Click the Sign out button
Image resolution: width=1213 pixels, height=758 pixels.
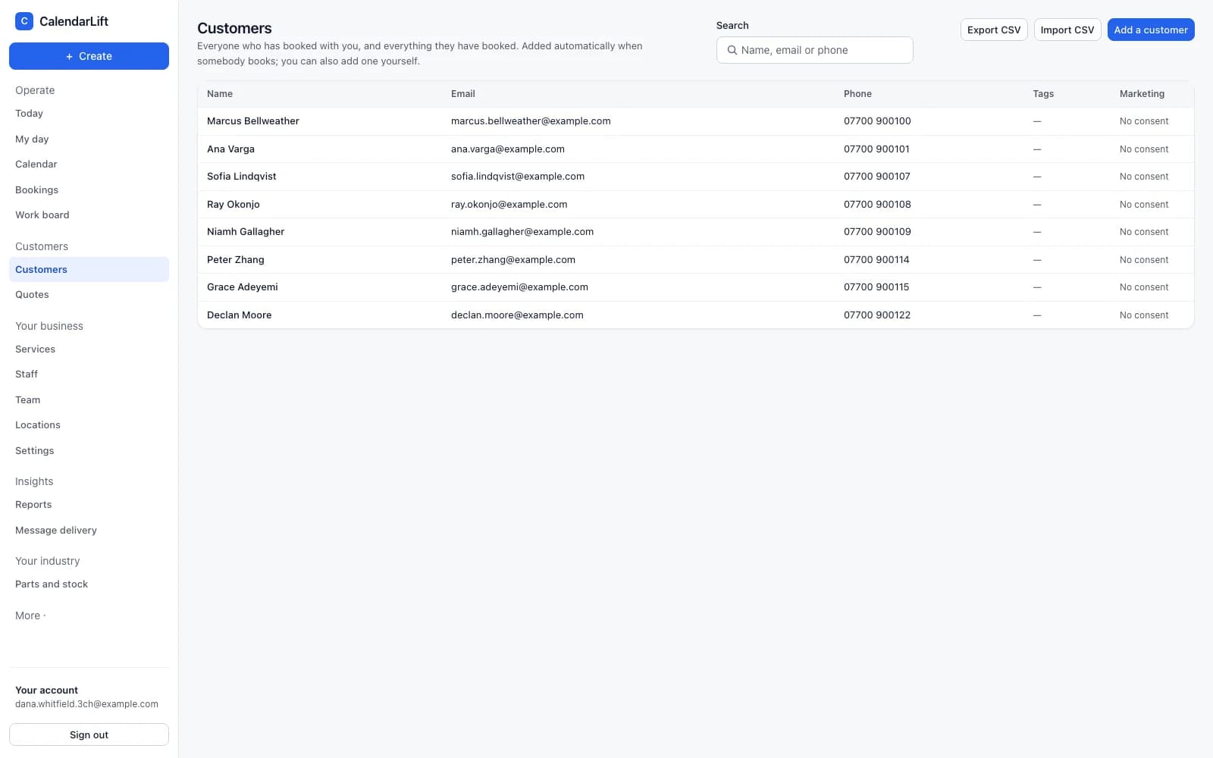point(89,735)
